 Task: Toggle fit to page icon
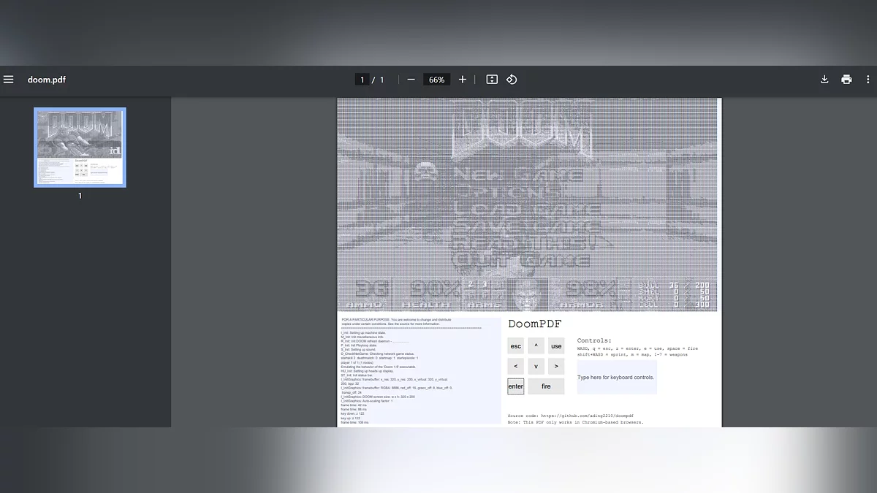coord(492,80)
